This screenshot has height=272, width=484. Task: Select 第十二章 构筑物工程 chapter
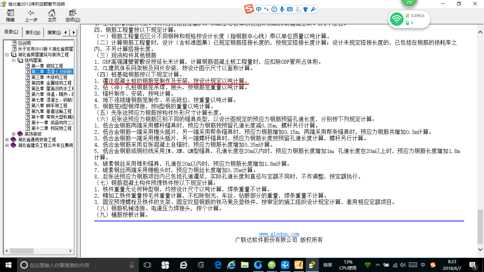[51, 128]
